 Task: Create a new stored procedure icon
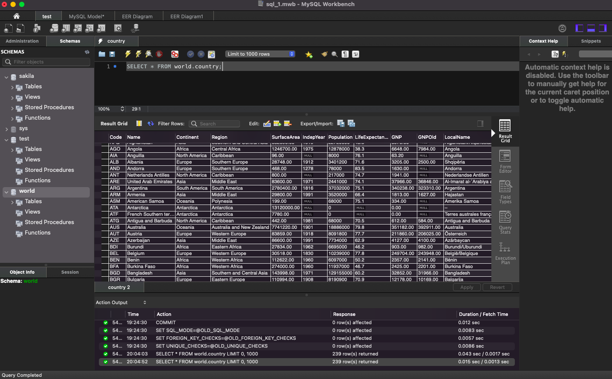click(89, 28)
